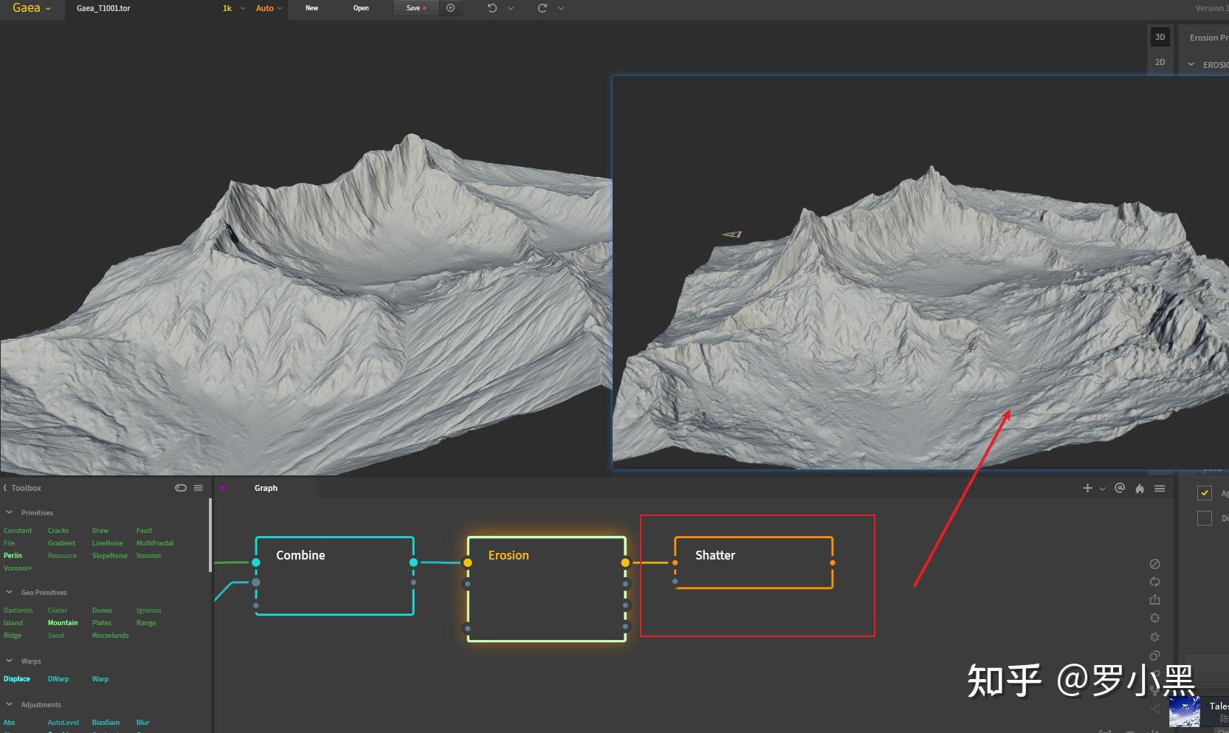1229x733 pixels.
Task: Enable the empty checkbox in properties panel
Action: pos(1205,518)
